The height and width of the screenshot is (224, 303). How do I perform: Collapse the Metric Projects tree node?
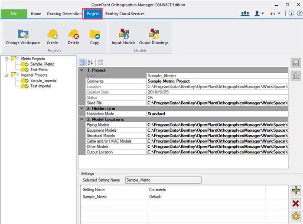tap(7, 58)
